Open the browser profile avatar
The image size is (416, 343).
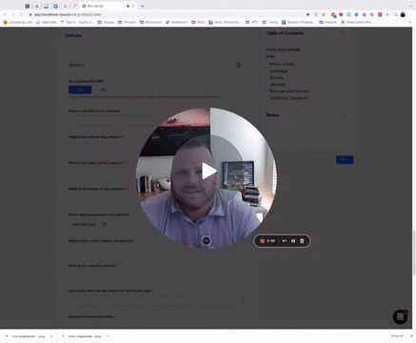403,14
